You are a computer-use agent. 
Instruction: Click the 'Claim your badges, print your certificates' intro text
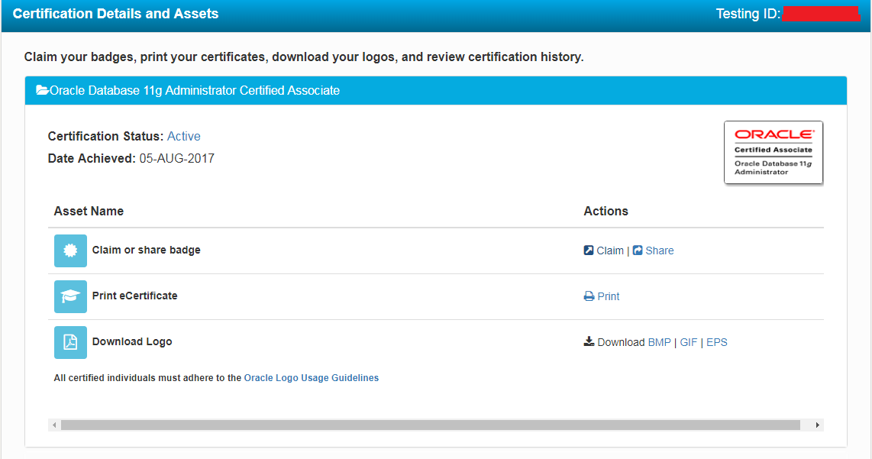[304, 57]
